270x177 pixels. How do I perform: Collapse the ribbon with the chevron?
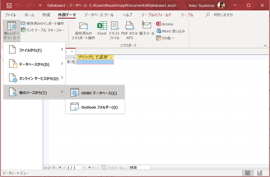click(265, 45)
